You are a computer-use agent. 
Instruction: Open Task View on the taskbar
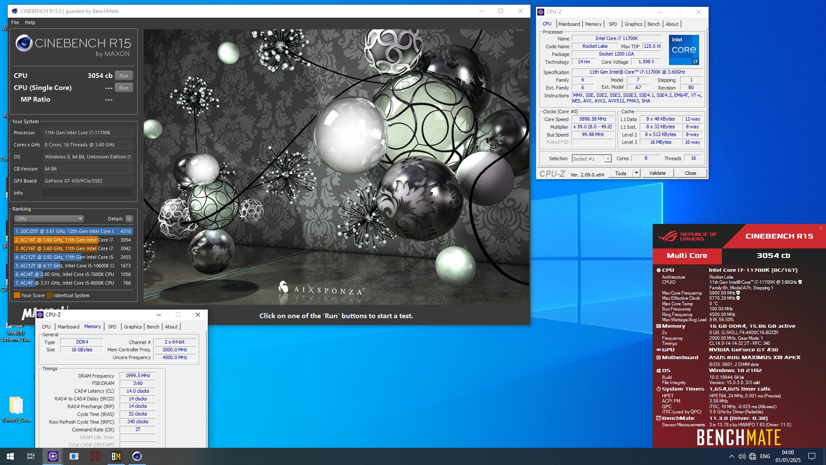point(31,456)
